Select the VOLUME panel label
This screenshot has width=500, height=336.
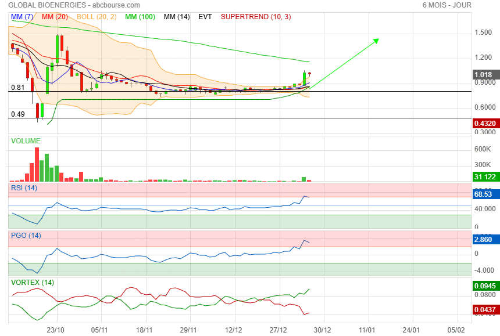(26, 141)
